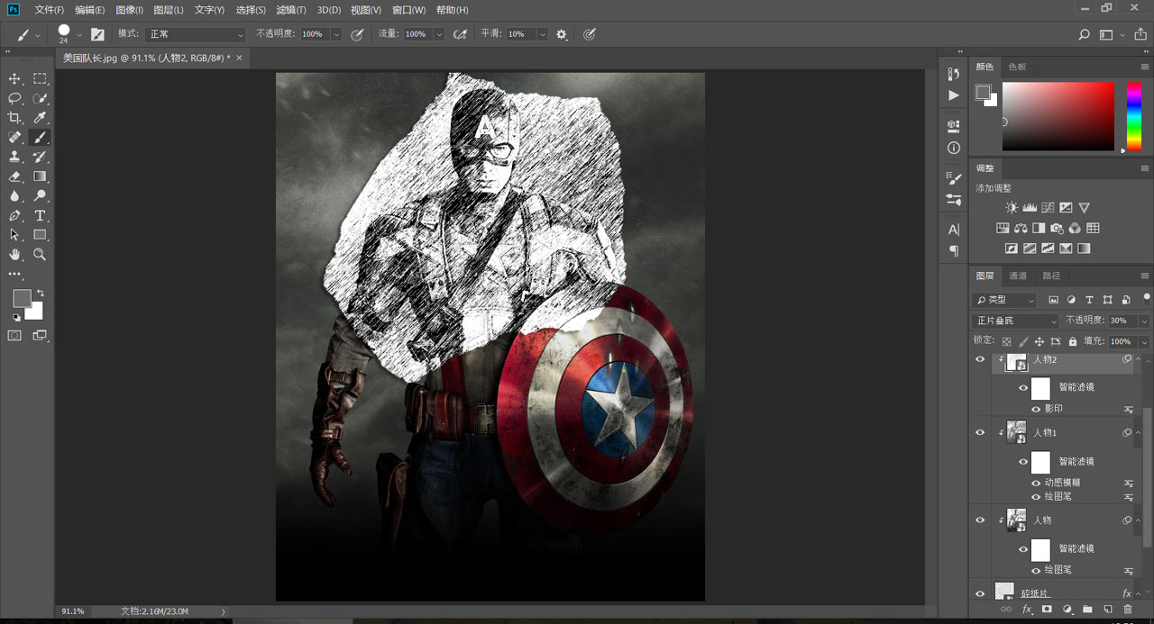This screenshot has height=624, width=1154.
Task: Open the layer 不透明度 dropdown arrow
Action: tap(1144, 321)
